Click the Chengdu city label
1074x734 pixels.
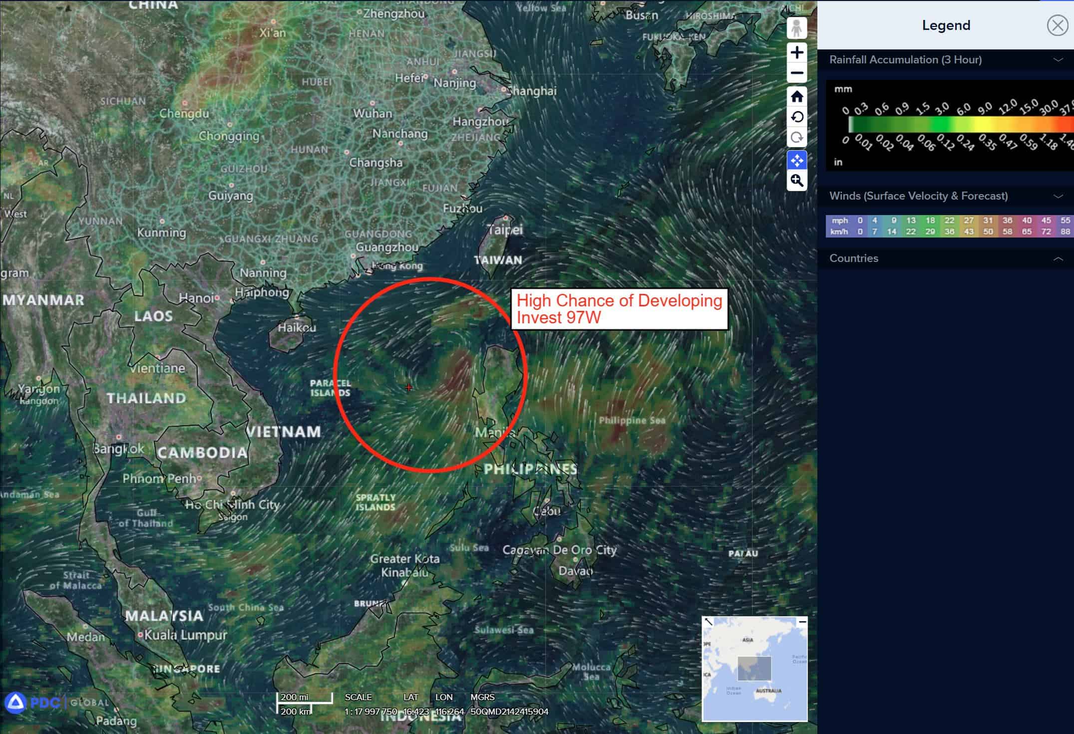pos(184,113)
